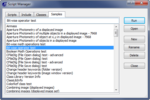Open the Include tab
The height and width of the screenshot is (100, 150).
[26, 15]
